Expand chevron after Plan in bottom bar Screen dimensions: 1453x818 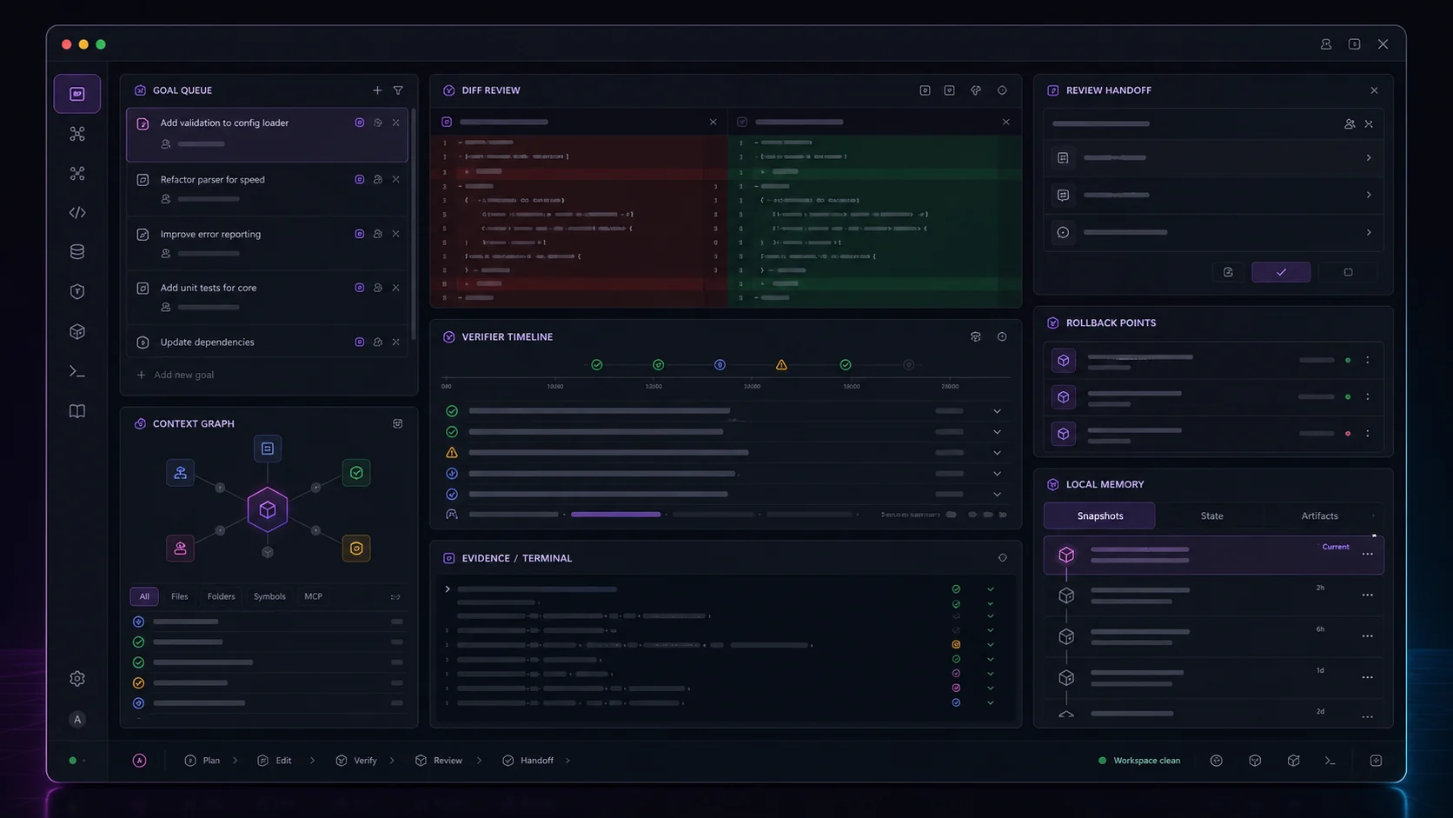tap(235, 761)
